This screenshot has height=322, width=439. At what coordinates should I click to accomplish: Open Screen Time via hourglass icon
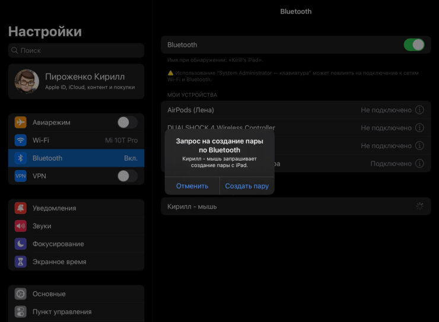click(21, 262)
